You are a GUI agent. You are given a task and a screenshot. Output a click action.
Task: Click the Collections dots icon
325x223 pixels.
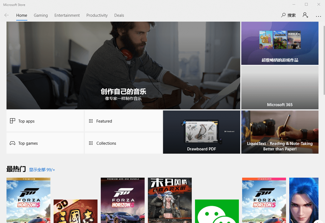(x=91, y=143)
